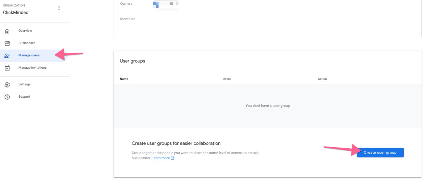Open the organization three-dot options menu
This screenshot has width=425, height=180.
click(59, 8)
